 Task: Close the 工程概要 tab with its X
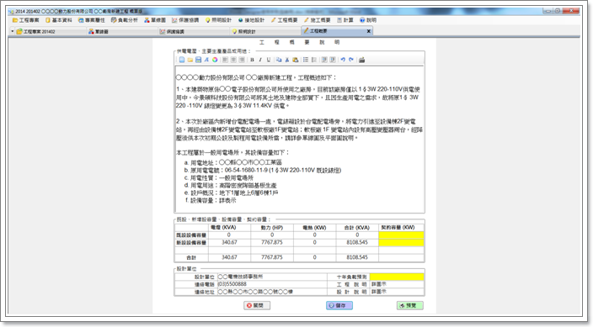(369, 31)
